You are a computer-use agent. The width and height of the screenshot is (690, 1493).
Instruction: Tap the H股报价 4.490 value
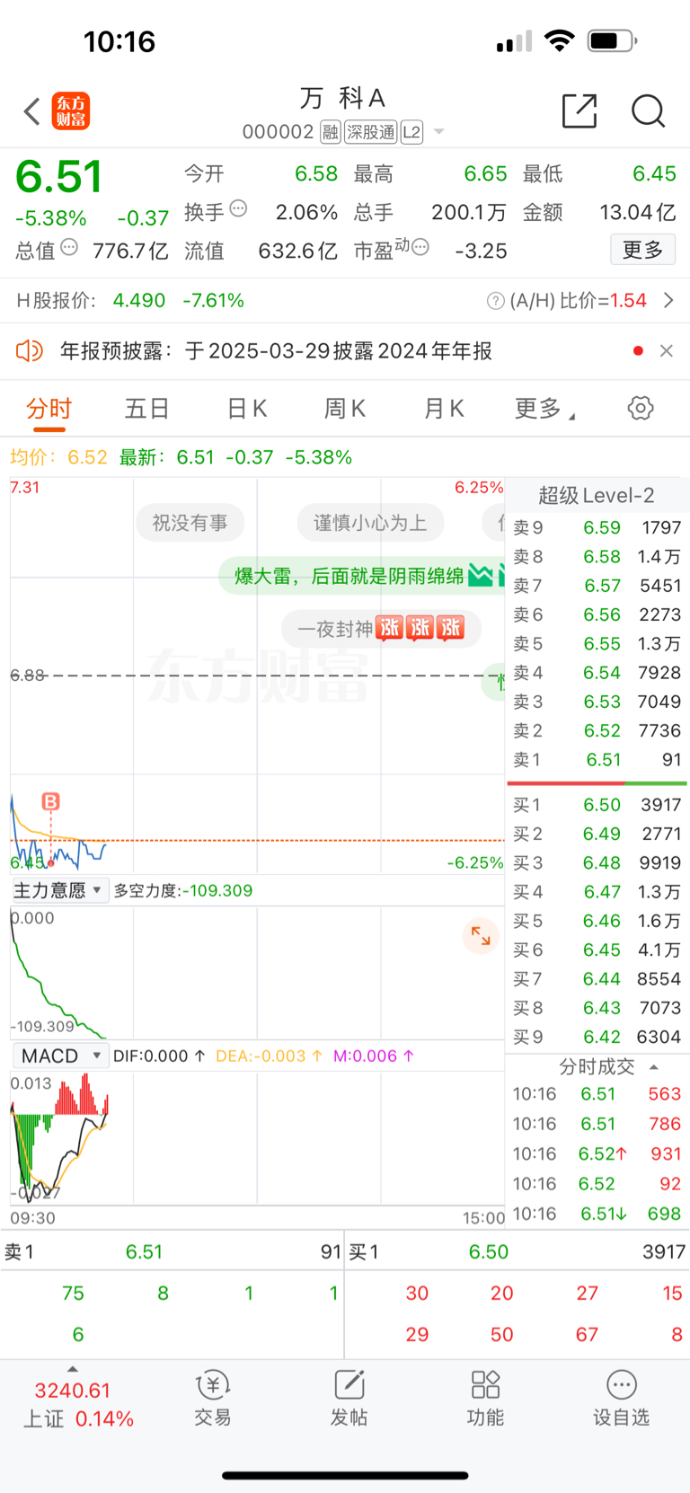click(139, 300)
